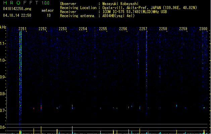
Task: Select the Ogata-vill. Akita-Pref. JAPAN location text
Action: [x=150, y=8]
